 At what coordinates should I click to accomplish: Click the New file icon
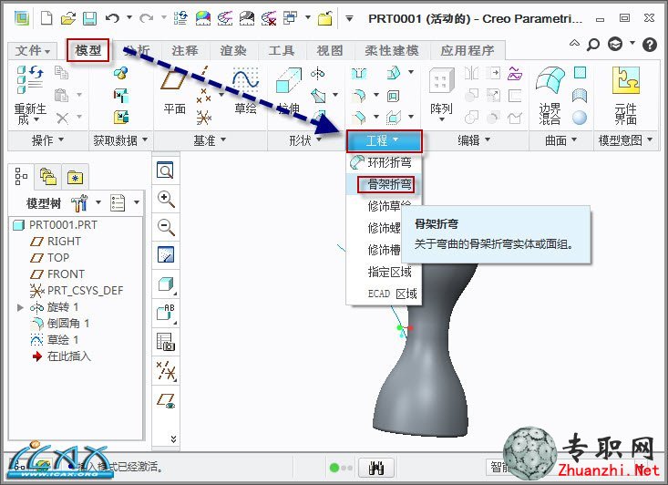point(46,18)
